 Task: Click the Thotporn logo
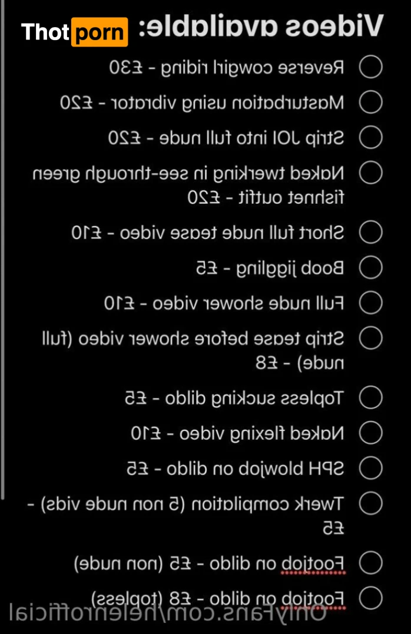pos(74,32)
